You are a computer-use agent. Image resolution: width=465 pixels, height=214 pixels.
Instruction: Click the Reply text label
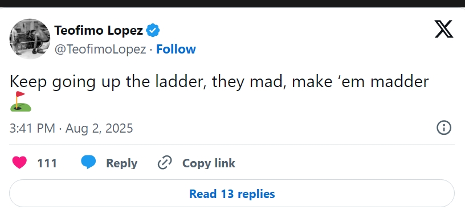coord(121,163)
